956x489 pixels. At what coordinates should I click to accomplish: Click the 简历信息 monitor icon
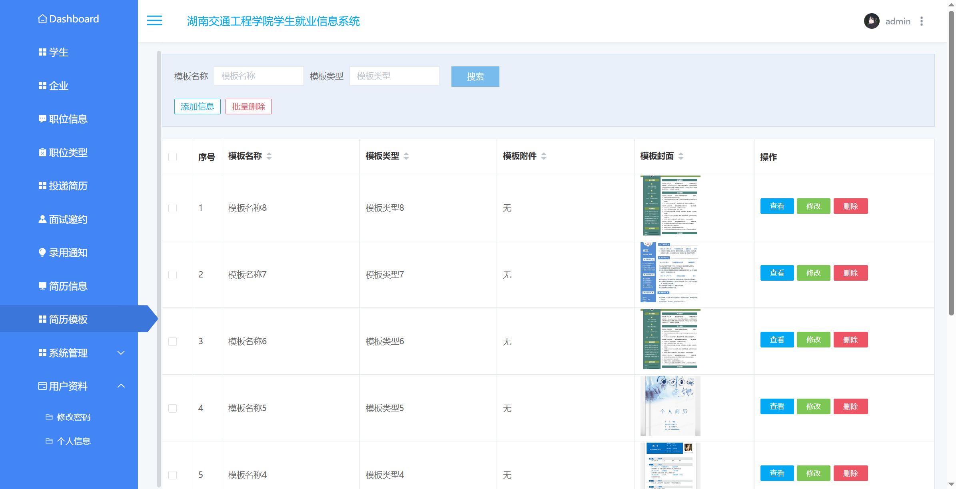42,286
